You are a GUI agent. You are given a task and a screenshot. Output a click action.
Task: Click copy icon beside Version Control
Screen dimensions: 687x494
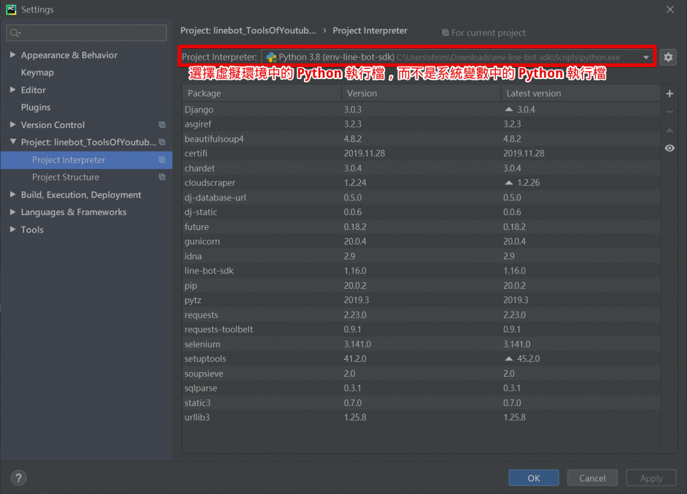pos(162,125)
